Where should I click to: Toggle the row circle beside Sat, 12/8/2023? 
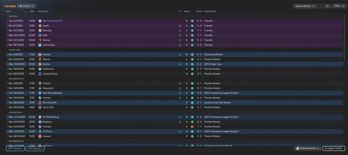point(7,59)
